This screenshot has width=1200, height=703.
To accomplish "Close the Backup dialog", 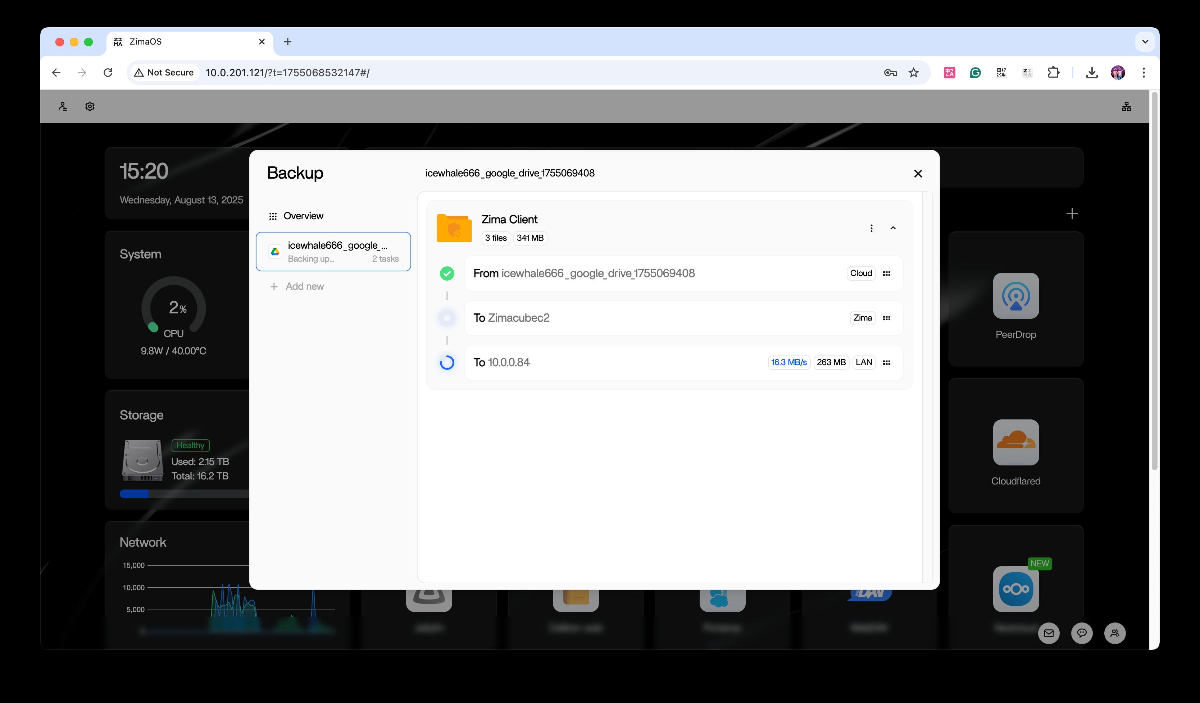I will [x=918, y=174].
